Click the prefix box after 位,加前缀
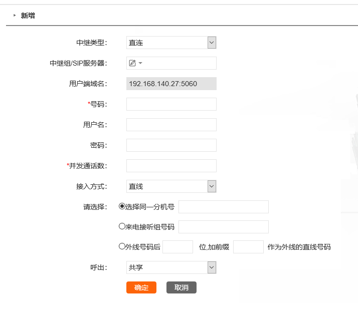The height and width of the screenshot is (309, 358). [248, 247]
